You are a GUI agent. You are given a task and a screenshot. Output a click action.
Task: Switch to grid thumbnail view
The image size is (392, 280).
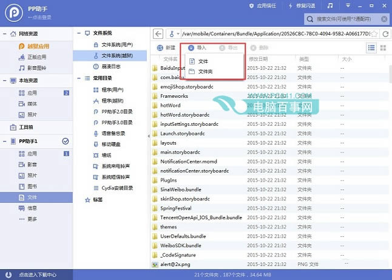coord(384,48)
